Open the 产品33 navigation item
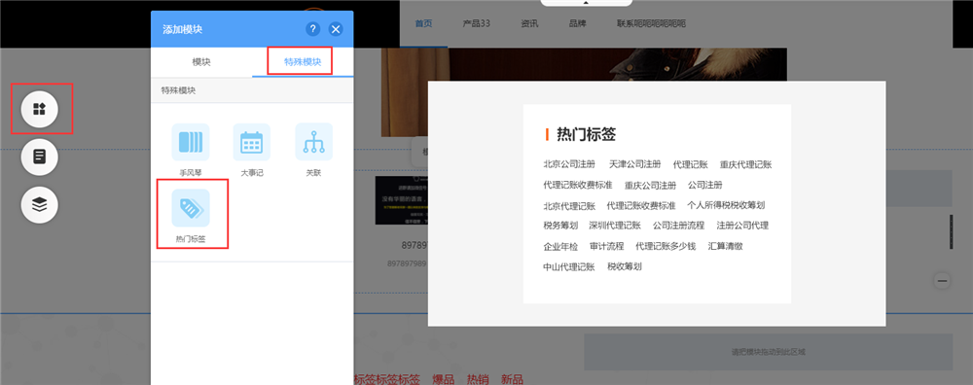 tap(477, 24)
